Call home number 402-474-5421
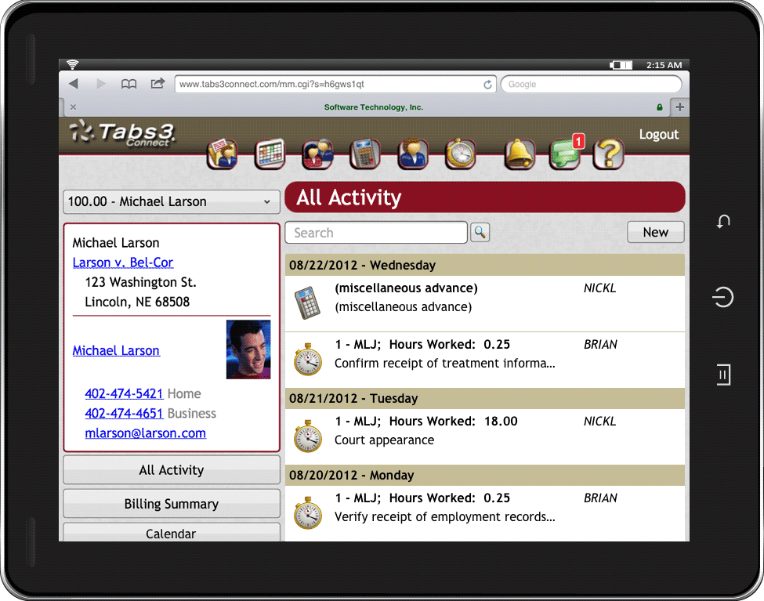764x601 pixels. pos(124,393)
